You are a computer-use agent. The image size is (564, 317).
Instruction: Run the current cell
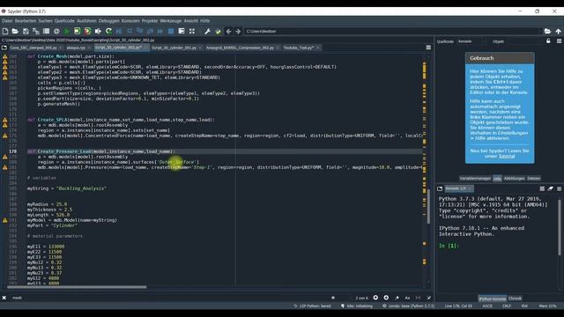(78, 32)
